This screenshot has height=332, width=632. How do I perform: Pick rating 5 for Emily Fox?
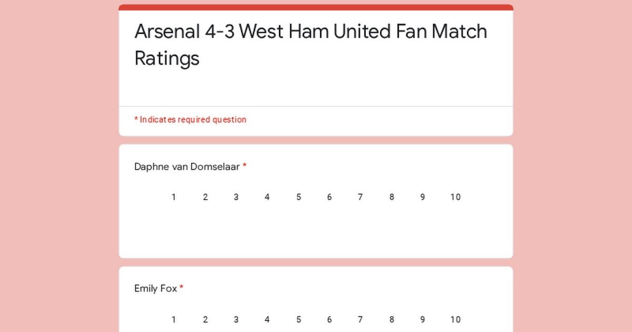pos(298,319)
